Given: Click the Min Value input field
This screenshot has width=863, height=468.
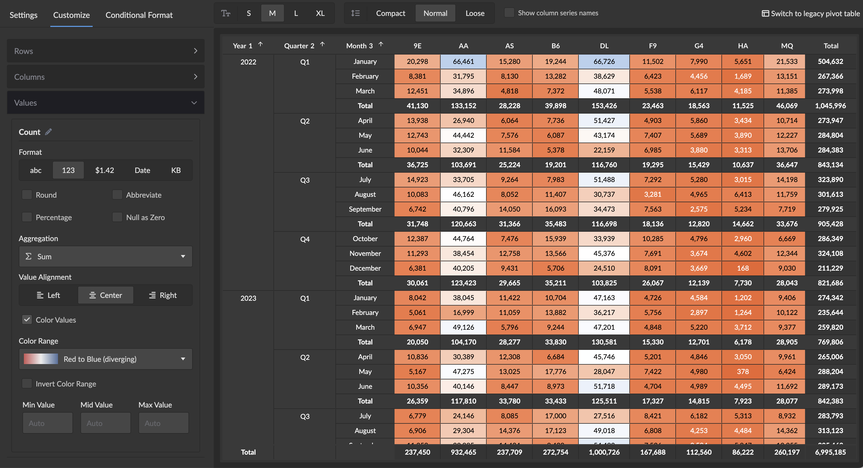Looking at the screenshot, I should pos(47,423).
